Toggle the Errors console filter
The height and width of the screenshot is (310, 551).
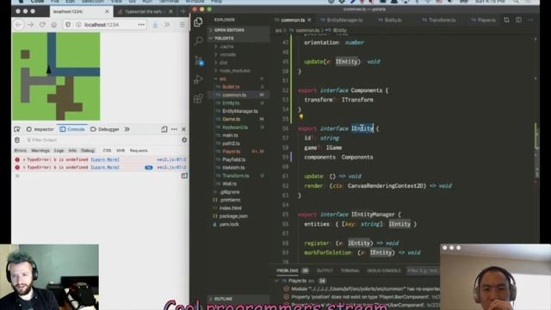[21, 151]
